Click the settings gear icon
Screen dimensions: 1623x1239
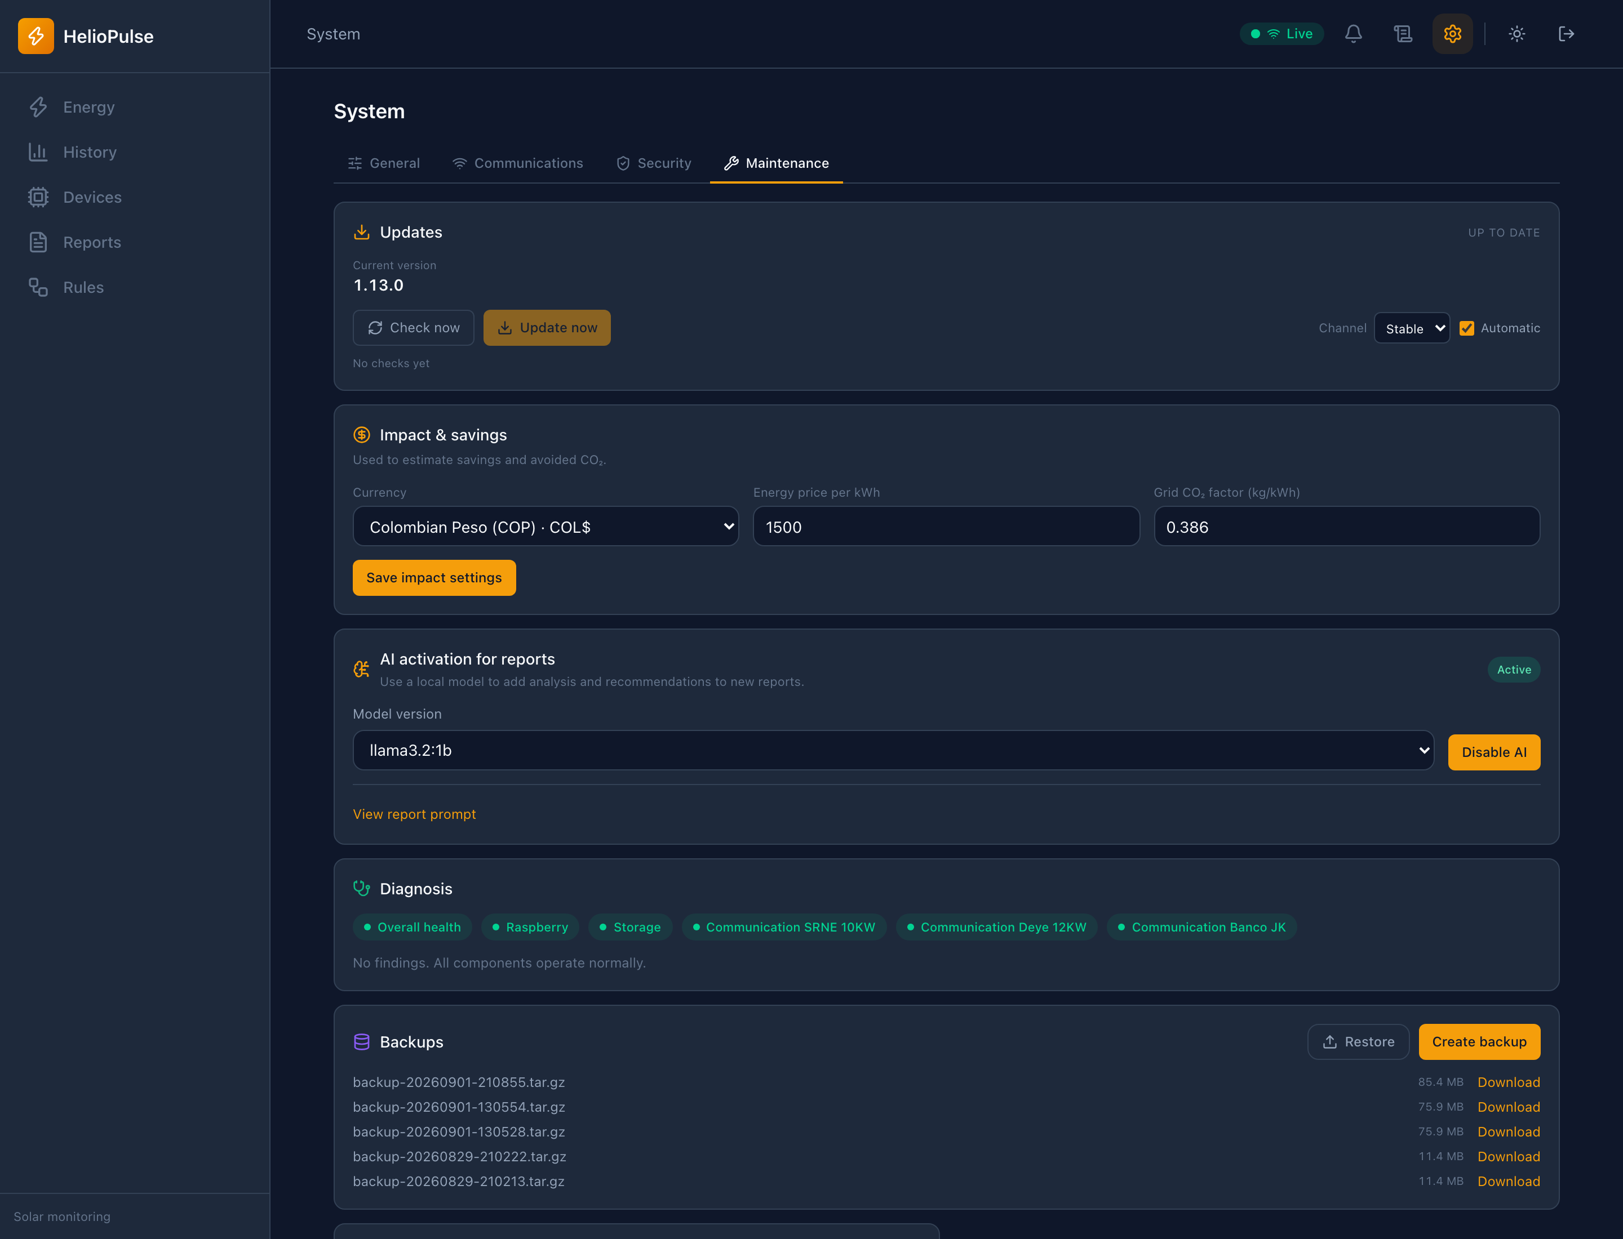click(x=1452, y=34)
